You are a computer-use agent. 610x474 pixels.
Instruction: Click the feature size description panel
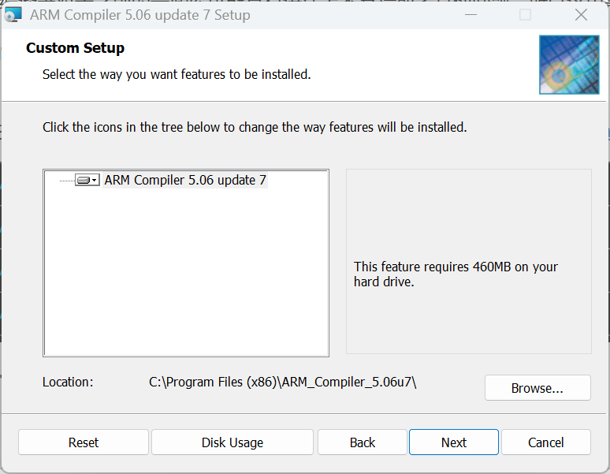(468, 274)
